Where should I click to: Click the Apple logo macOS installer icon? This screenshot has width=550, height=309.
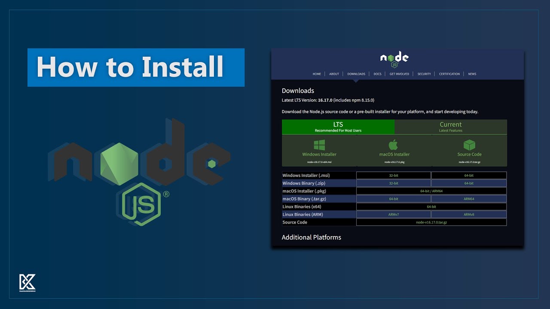click(394, 144)
